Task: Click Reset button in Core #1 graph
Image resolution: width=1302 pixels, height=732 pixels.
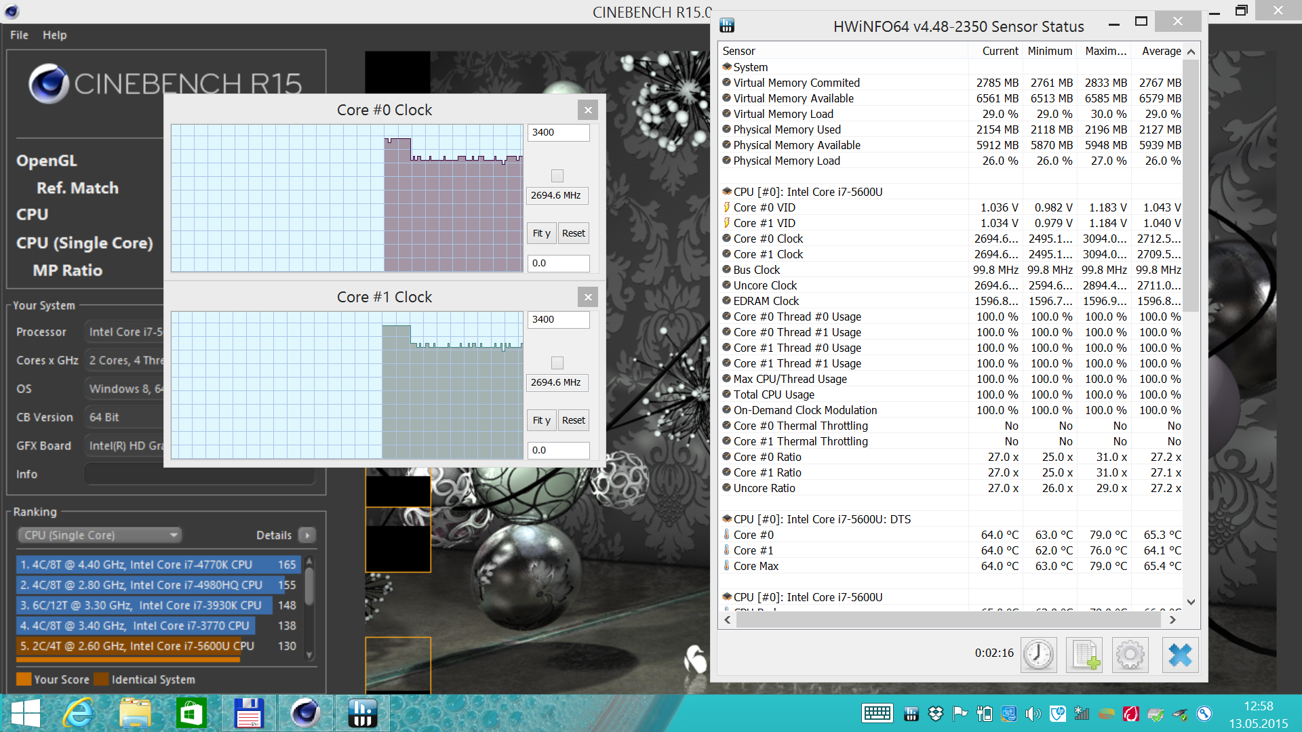Action: tap(573, 420)
